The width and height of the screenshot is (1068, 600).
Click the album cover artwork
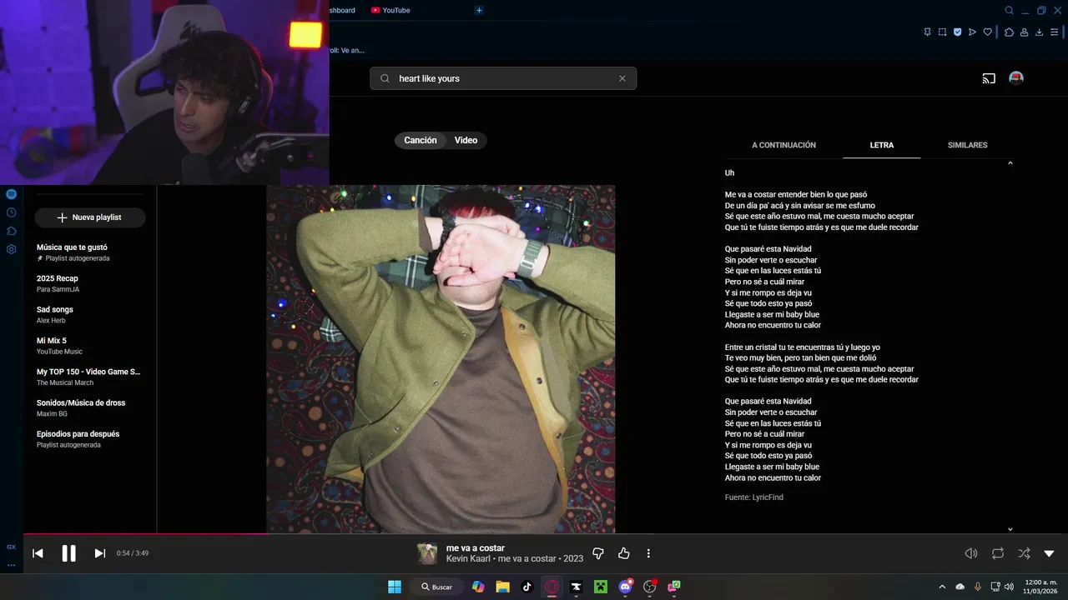[x=441, y=359]
